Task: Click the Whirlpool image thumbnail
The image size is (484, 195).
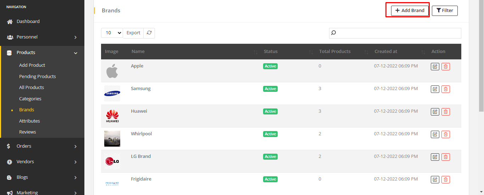Action: tap(112, 138)
